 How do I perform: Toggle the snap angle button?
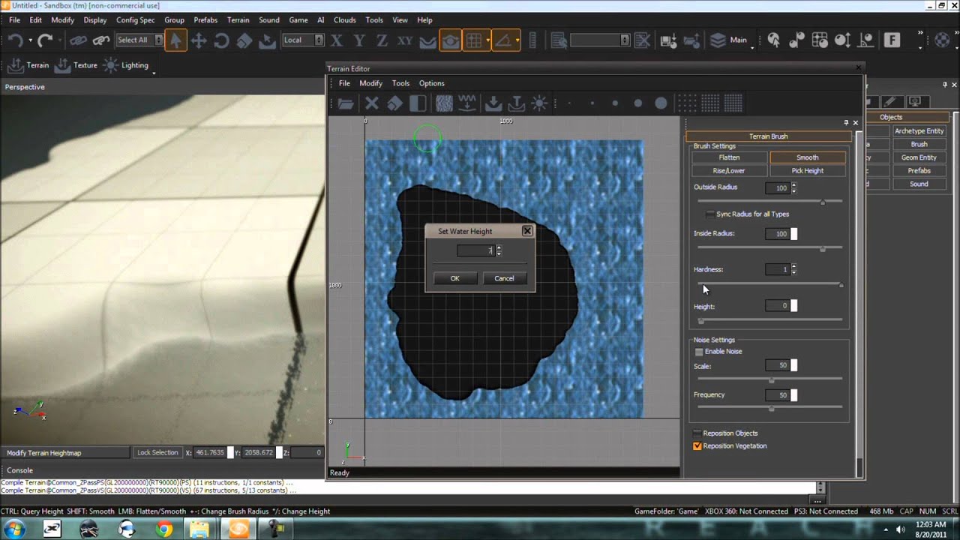click(x=503, y=40)
